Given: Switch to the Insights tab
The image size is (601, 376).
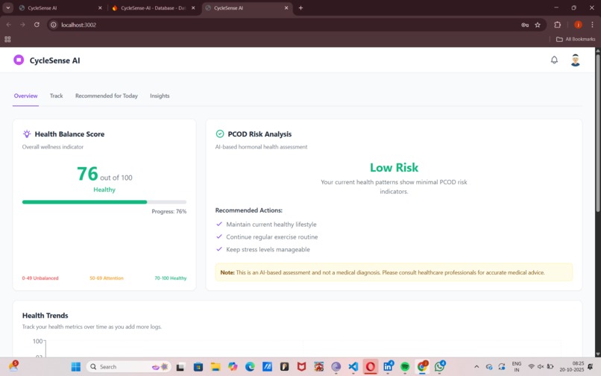Looking at the screenshot, I should click(x=160, y=96).
